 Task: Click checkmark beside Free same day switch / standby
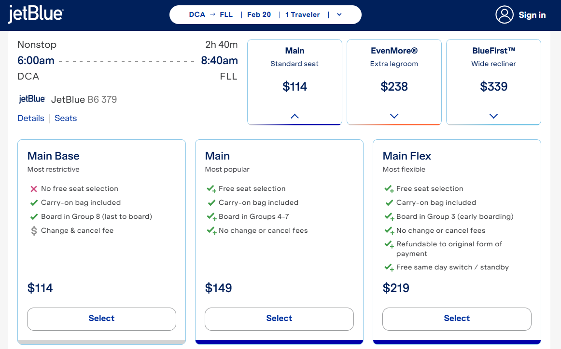[x=389, y=268]
